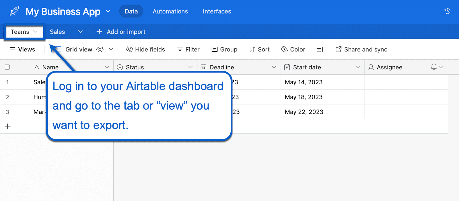Viewport: 459px width, 201px height.
Task: Toggle the select all rows checkbox
Action: (7, 67)
